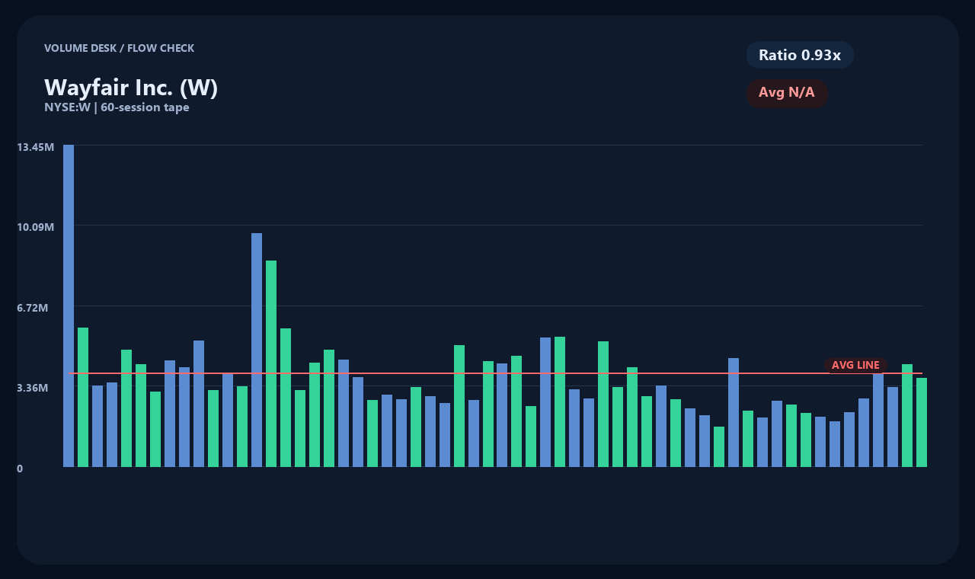This screenshot has height=579, width=975.
Task: Click the Ratio 0.93x badge
Action: click(800, 55)
